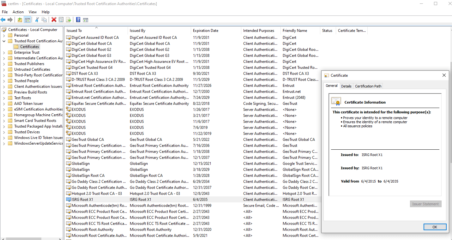Click the red X Delete icon
452x240 pixels.
click(54, 20)
